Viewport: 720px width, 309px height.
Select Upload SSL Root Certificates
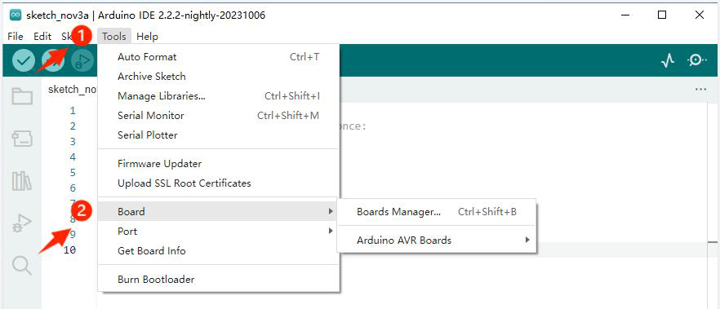pyautogui.click(x=219, y=183)
